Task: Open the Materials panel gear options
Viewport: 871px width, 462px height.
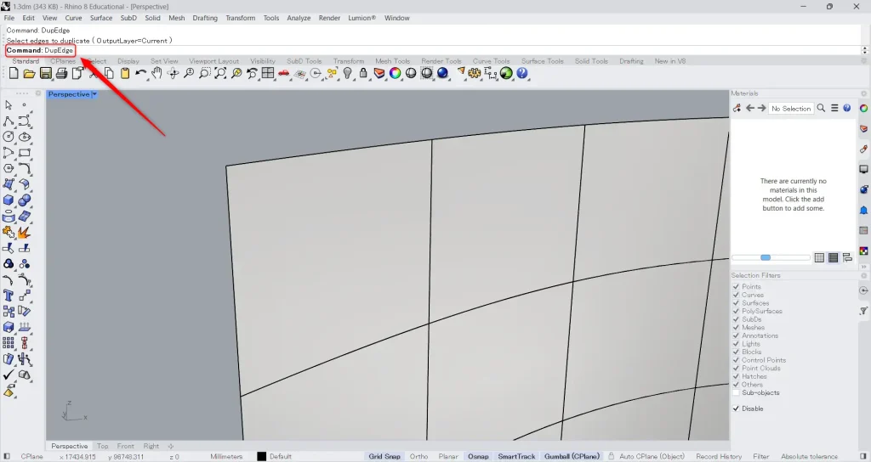Action: (864, 93)
